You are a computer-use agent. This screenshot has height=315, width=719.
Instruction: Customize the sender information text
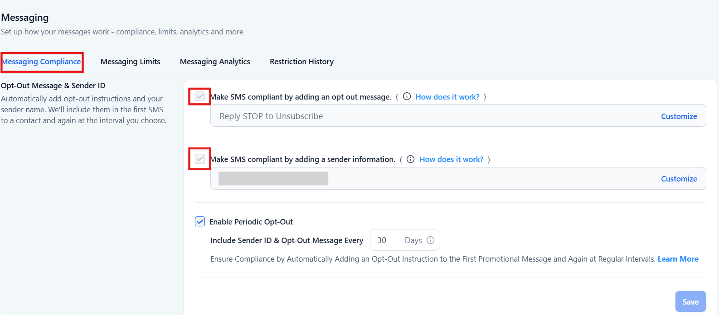679,179
